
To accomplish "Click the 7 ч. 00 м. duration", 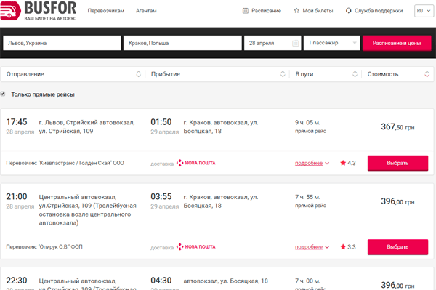I will tap(307, 281).
